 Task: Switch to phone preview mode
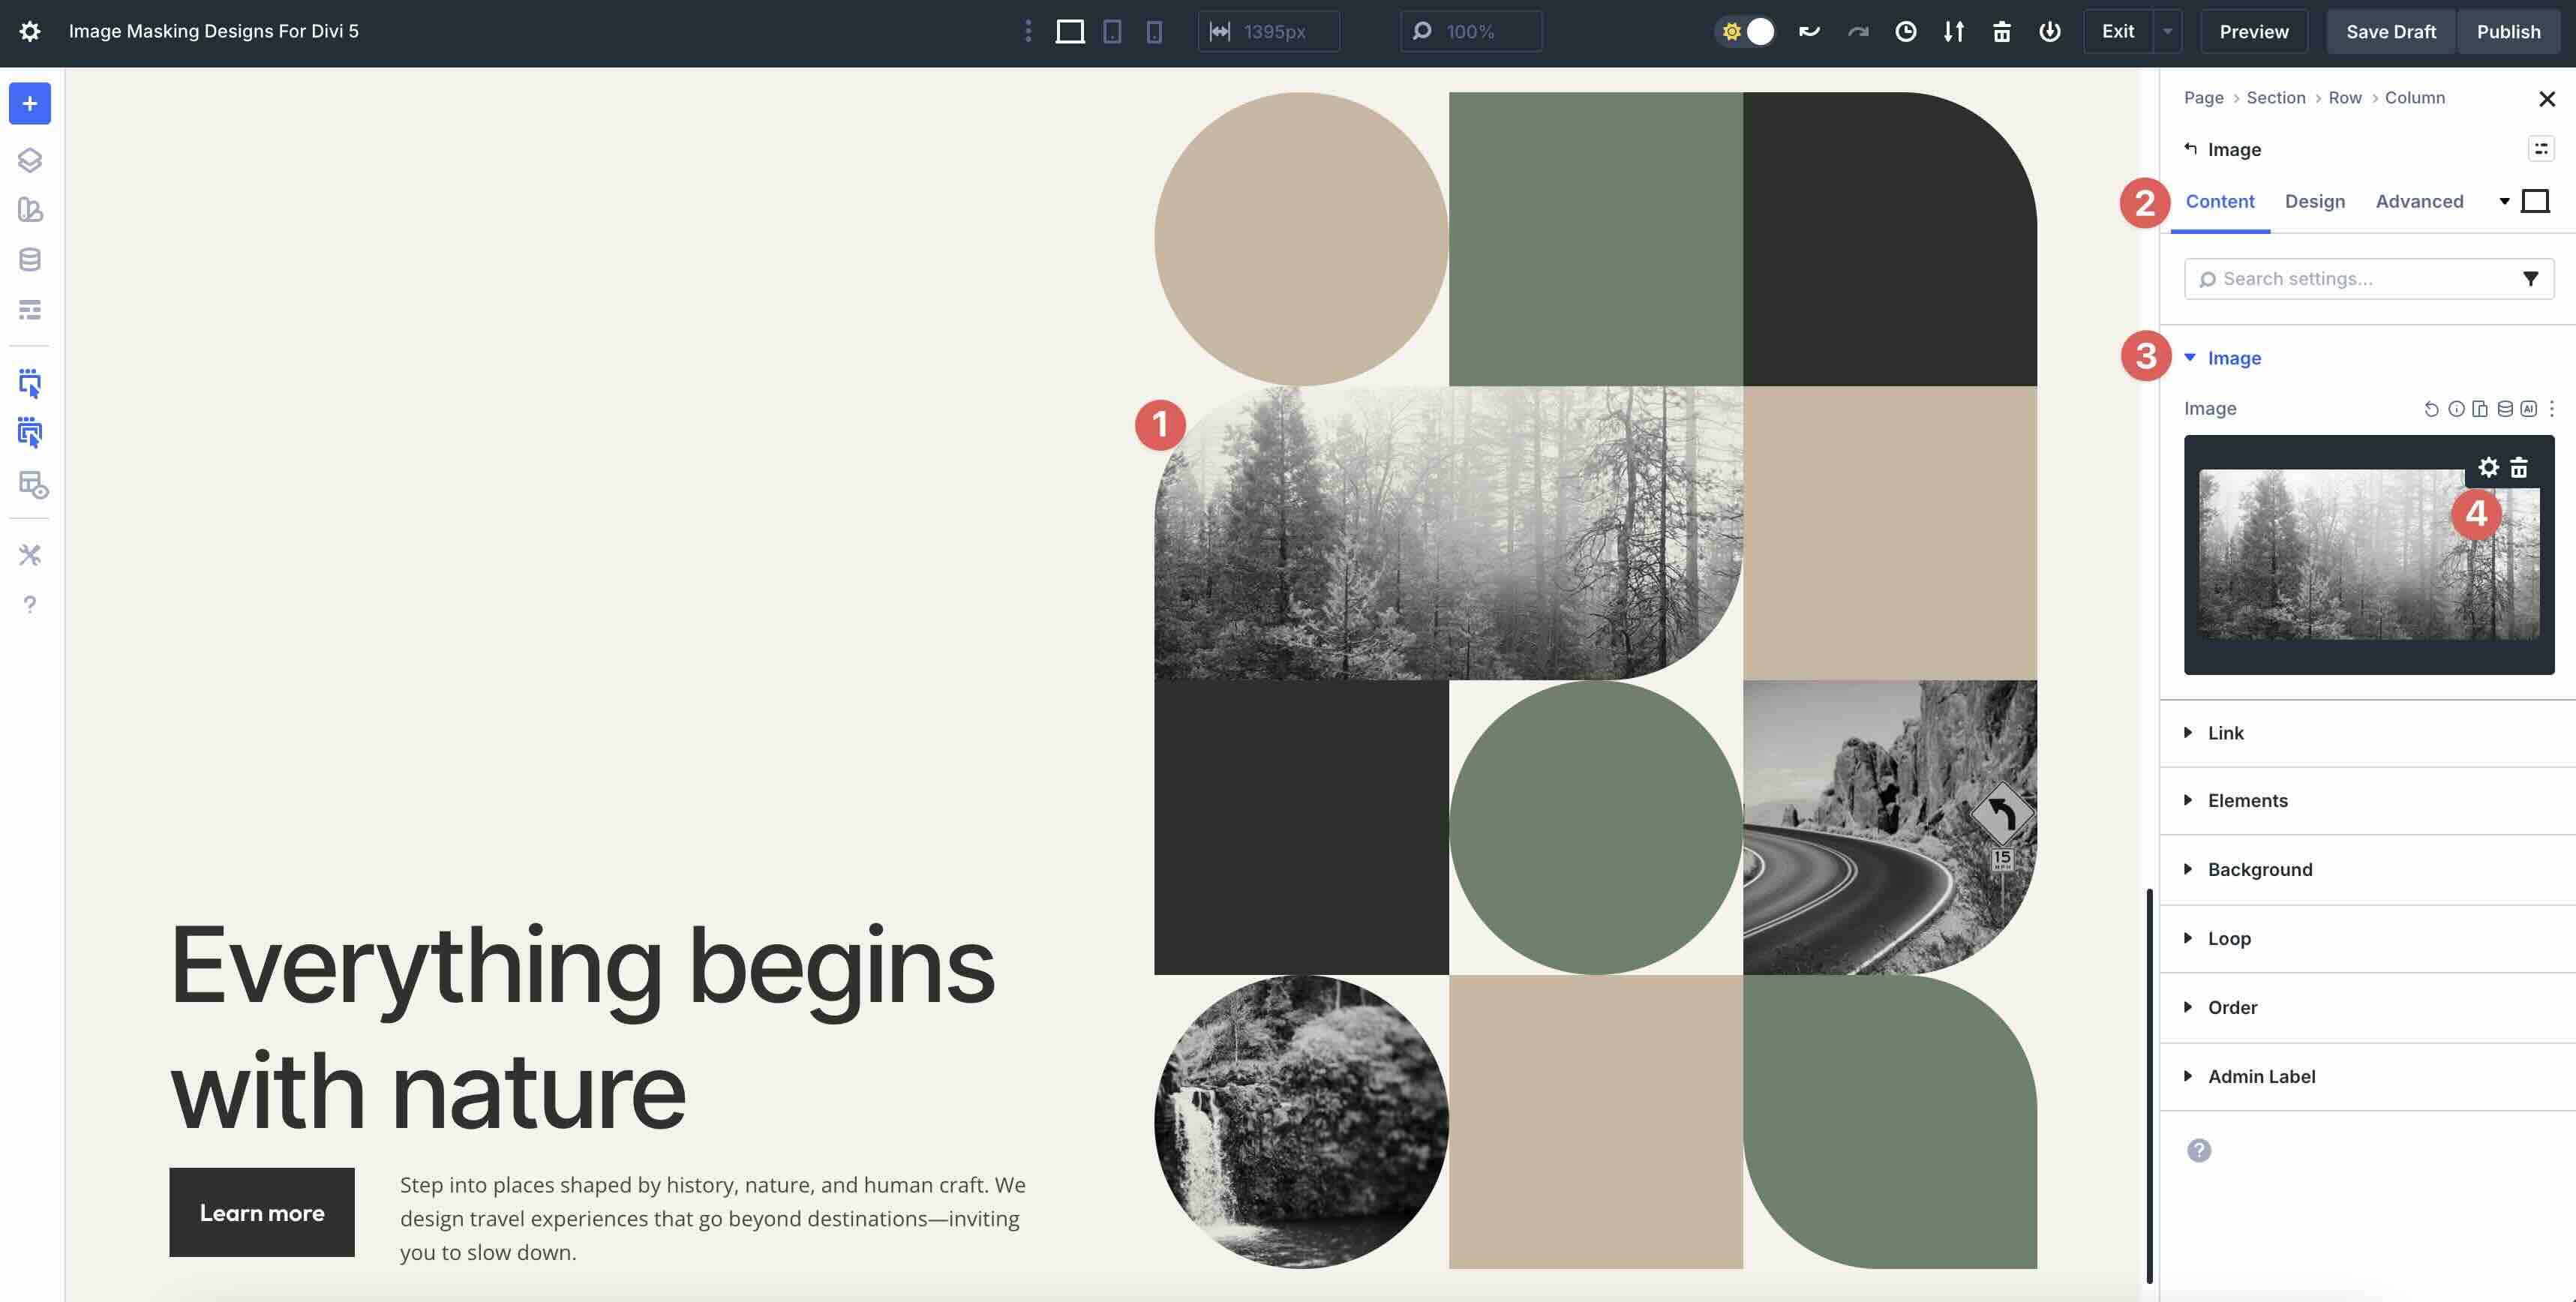pyautogui.click(x=1155, y=31)
